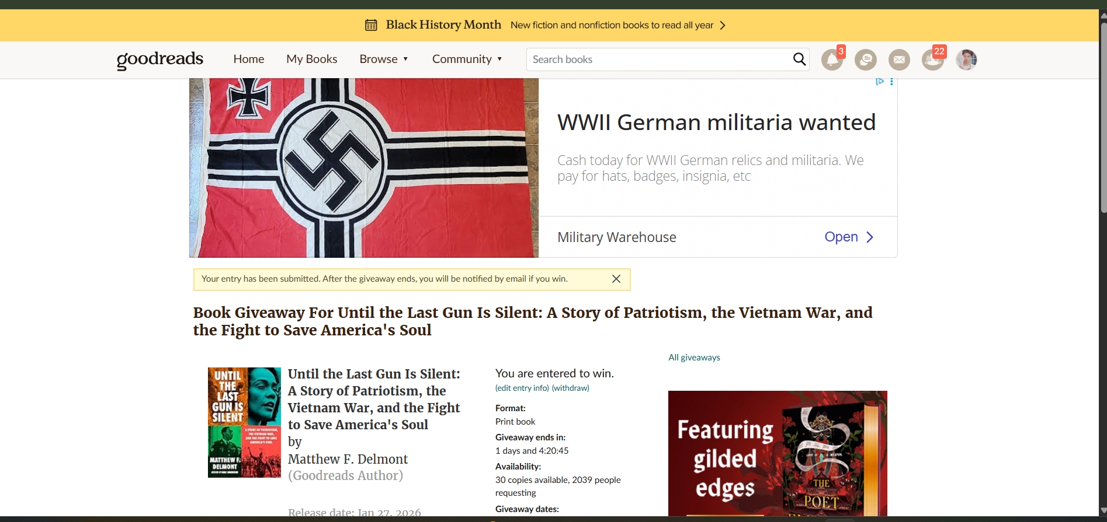The width and height of the screenshot is (1107, 522).
Task: Open the user profile avatar
Action: 966,59
